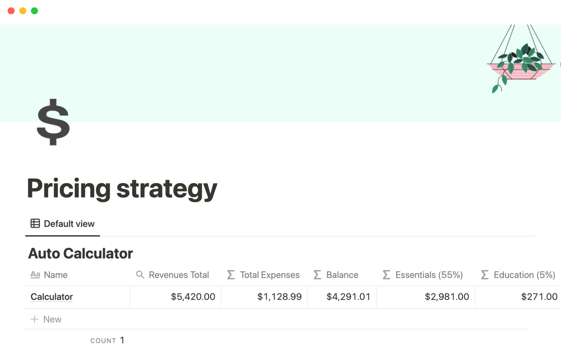Viewport: 561px width, 350px height.
Task: Click the plus icon to add row
Action: coord(34,319)
